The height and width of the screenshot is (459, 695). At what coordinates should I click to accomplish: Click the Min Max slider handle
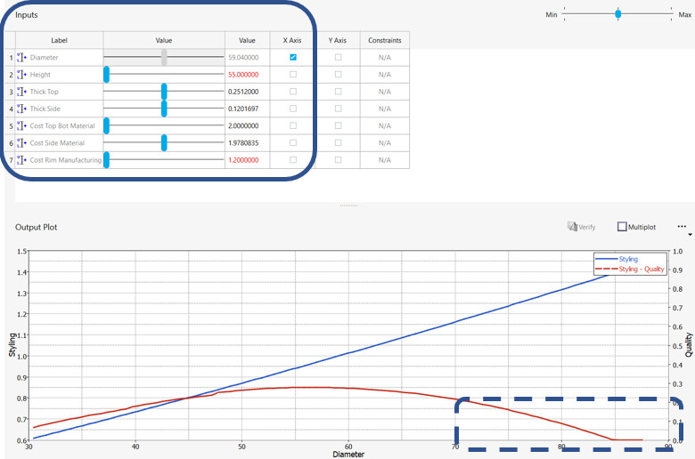[618, 14]
